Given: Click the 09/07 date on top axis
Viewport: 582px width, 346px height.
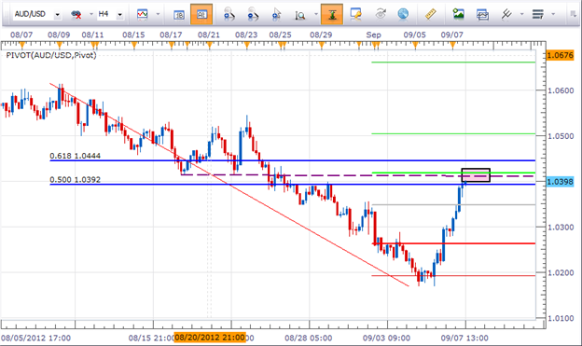Looking at the screenshot, I should pyautogui.click(x=451, y=35).
